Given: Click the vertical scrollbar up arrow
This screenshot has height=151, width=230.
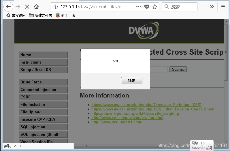Looking at the screenshot, I should coord(226,22).
